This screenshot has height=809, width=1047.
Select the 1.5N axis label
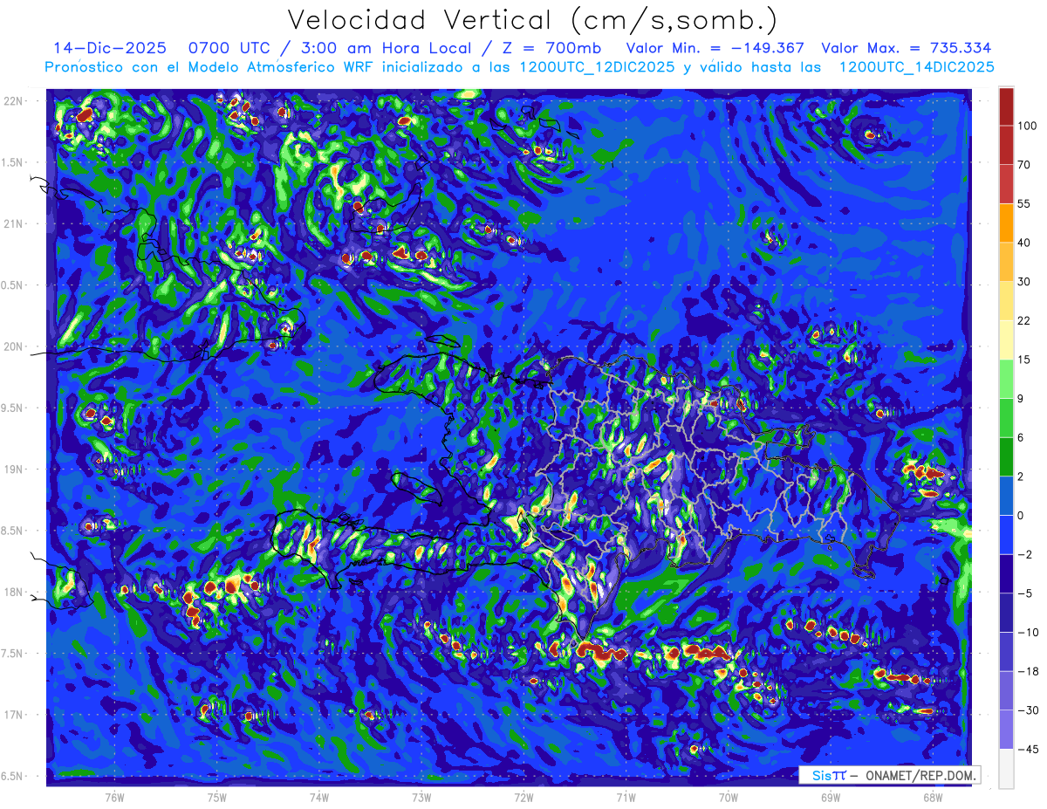pos(14,162)
